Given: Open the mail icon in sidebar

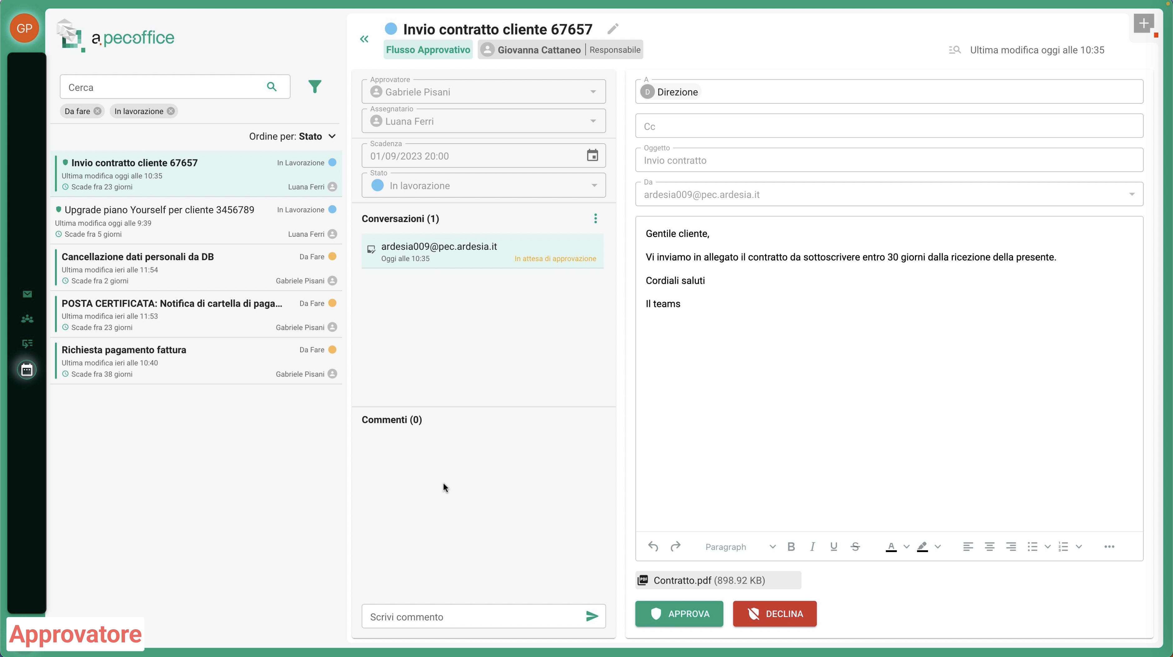Looking at the screenshot, I should click(27, 294).
